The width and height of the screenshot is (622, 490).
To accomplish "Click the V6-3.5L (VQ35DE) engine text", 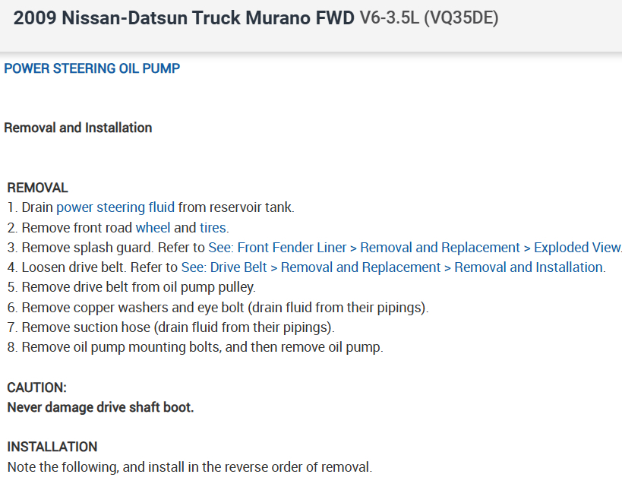I will tap(428, 18).
